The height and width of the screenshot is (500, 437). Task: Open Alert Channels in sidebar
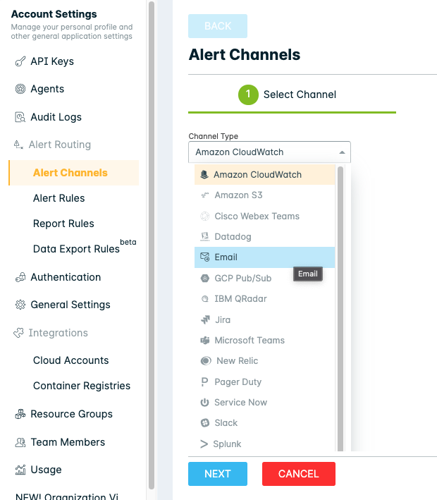click(74, 173)
